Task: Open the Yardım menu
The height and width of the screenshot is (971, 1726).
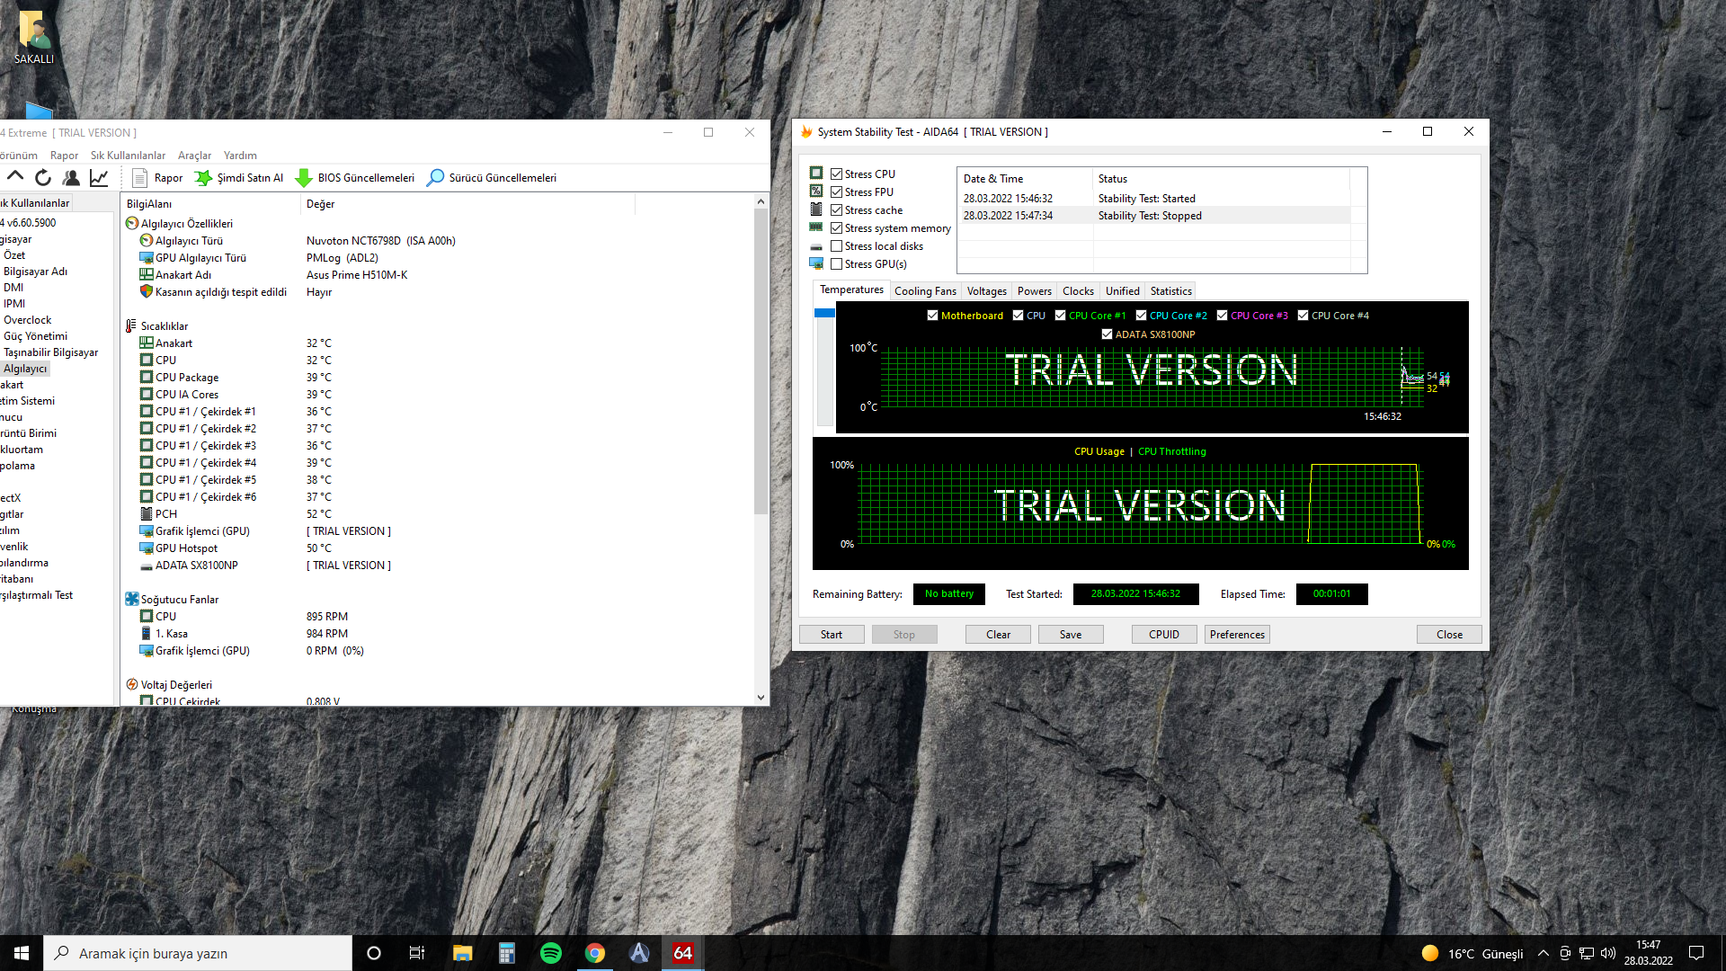Action: (x=240, y=156)
